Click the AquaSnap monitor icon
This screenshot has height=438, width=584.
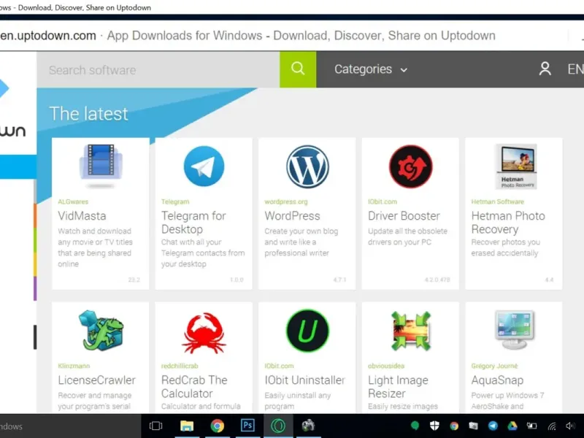514,330
